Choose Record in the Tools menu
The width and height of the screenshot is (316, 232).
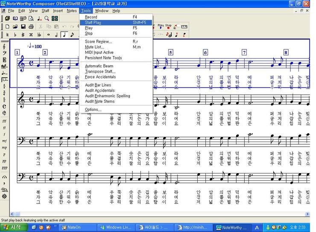tap(116, 17)
